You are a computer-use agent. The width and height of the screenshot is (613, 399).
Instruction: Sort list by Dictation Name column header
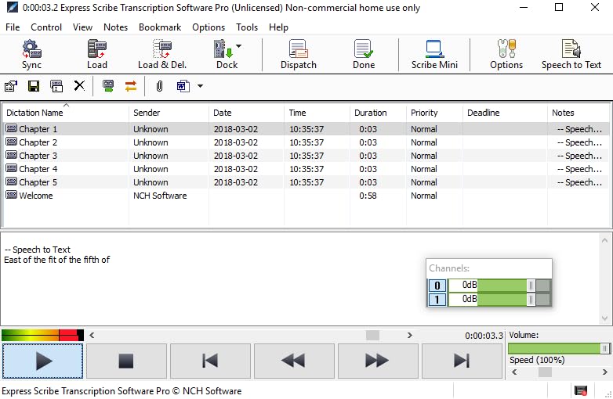click(34, 113)
